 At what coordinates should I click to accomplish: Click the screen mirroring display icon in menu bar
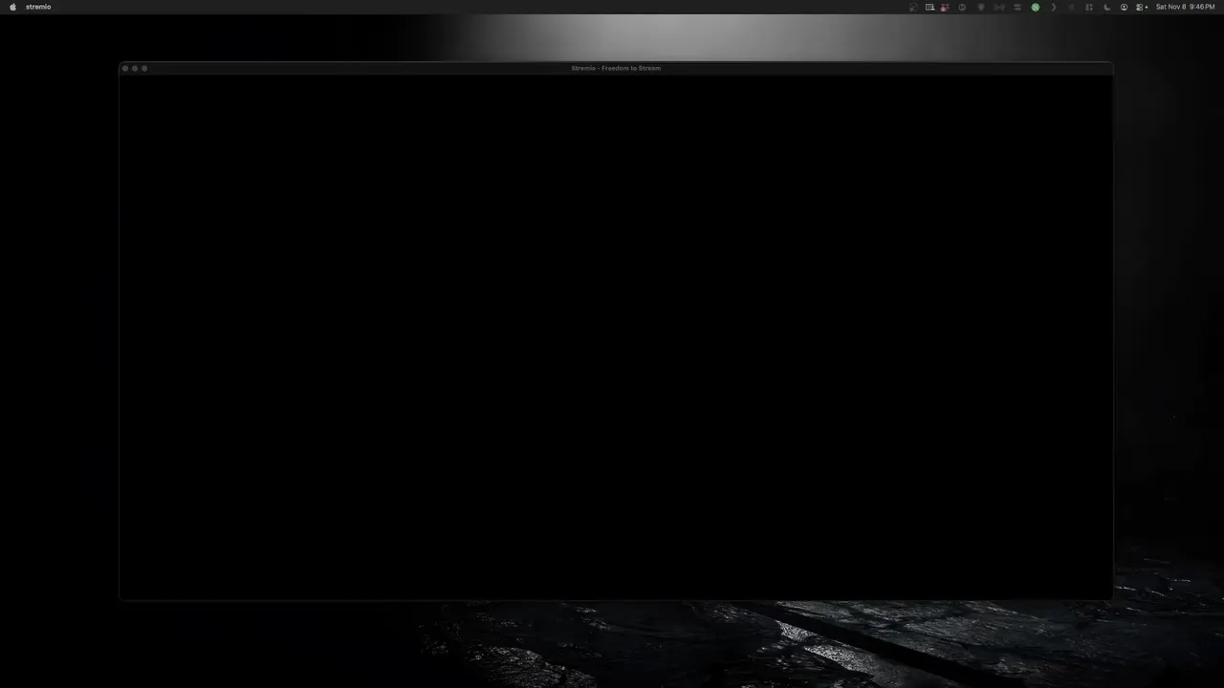pyautogui.click(x=929, y=7)
